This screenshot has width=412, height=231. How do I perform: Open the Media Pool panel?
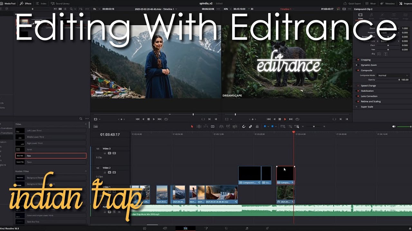tap(8, 3)
